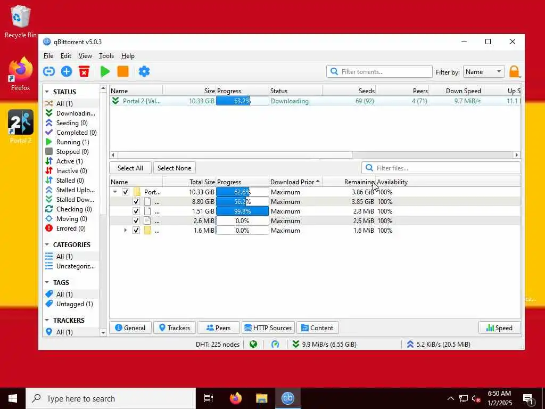Screen dimensions: 545x409
Task: Expand the 1.6 MiB subfolder
Action: (125, 230)
